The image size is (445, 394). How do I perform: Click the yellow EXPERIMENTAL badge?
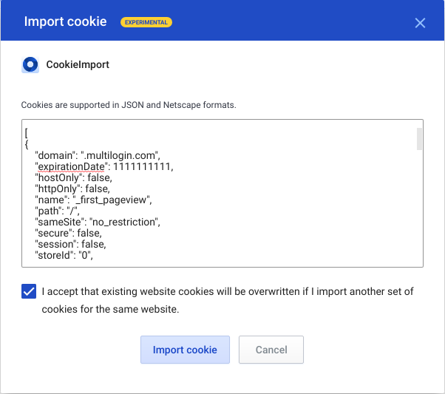(x=146, y=22)
